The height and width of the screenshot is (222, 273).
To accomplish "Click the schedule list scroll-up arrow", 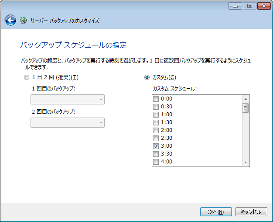I will click(x=246, y=99).
